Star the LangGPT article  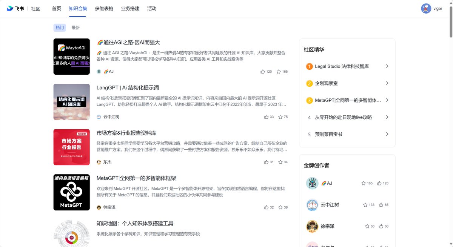coord(280,117)
